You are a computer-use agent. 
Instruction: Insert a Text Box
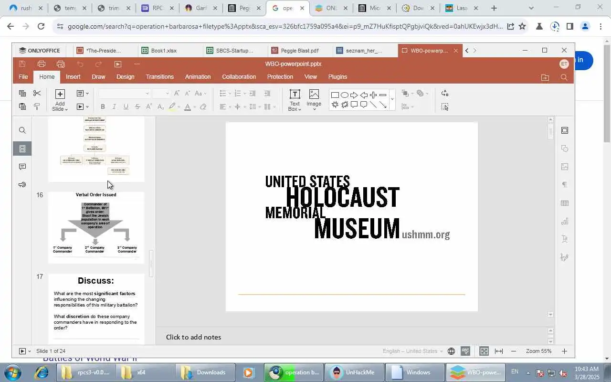click(x=295, y=100)
